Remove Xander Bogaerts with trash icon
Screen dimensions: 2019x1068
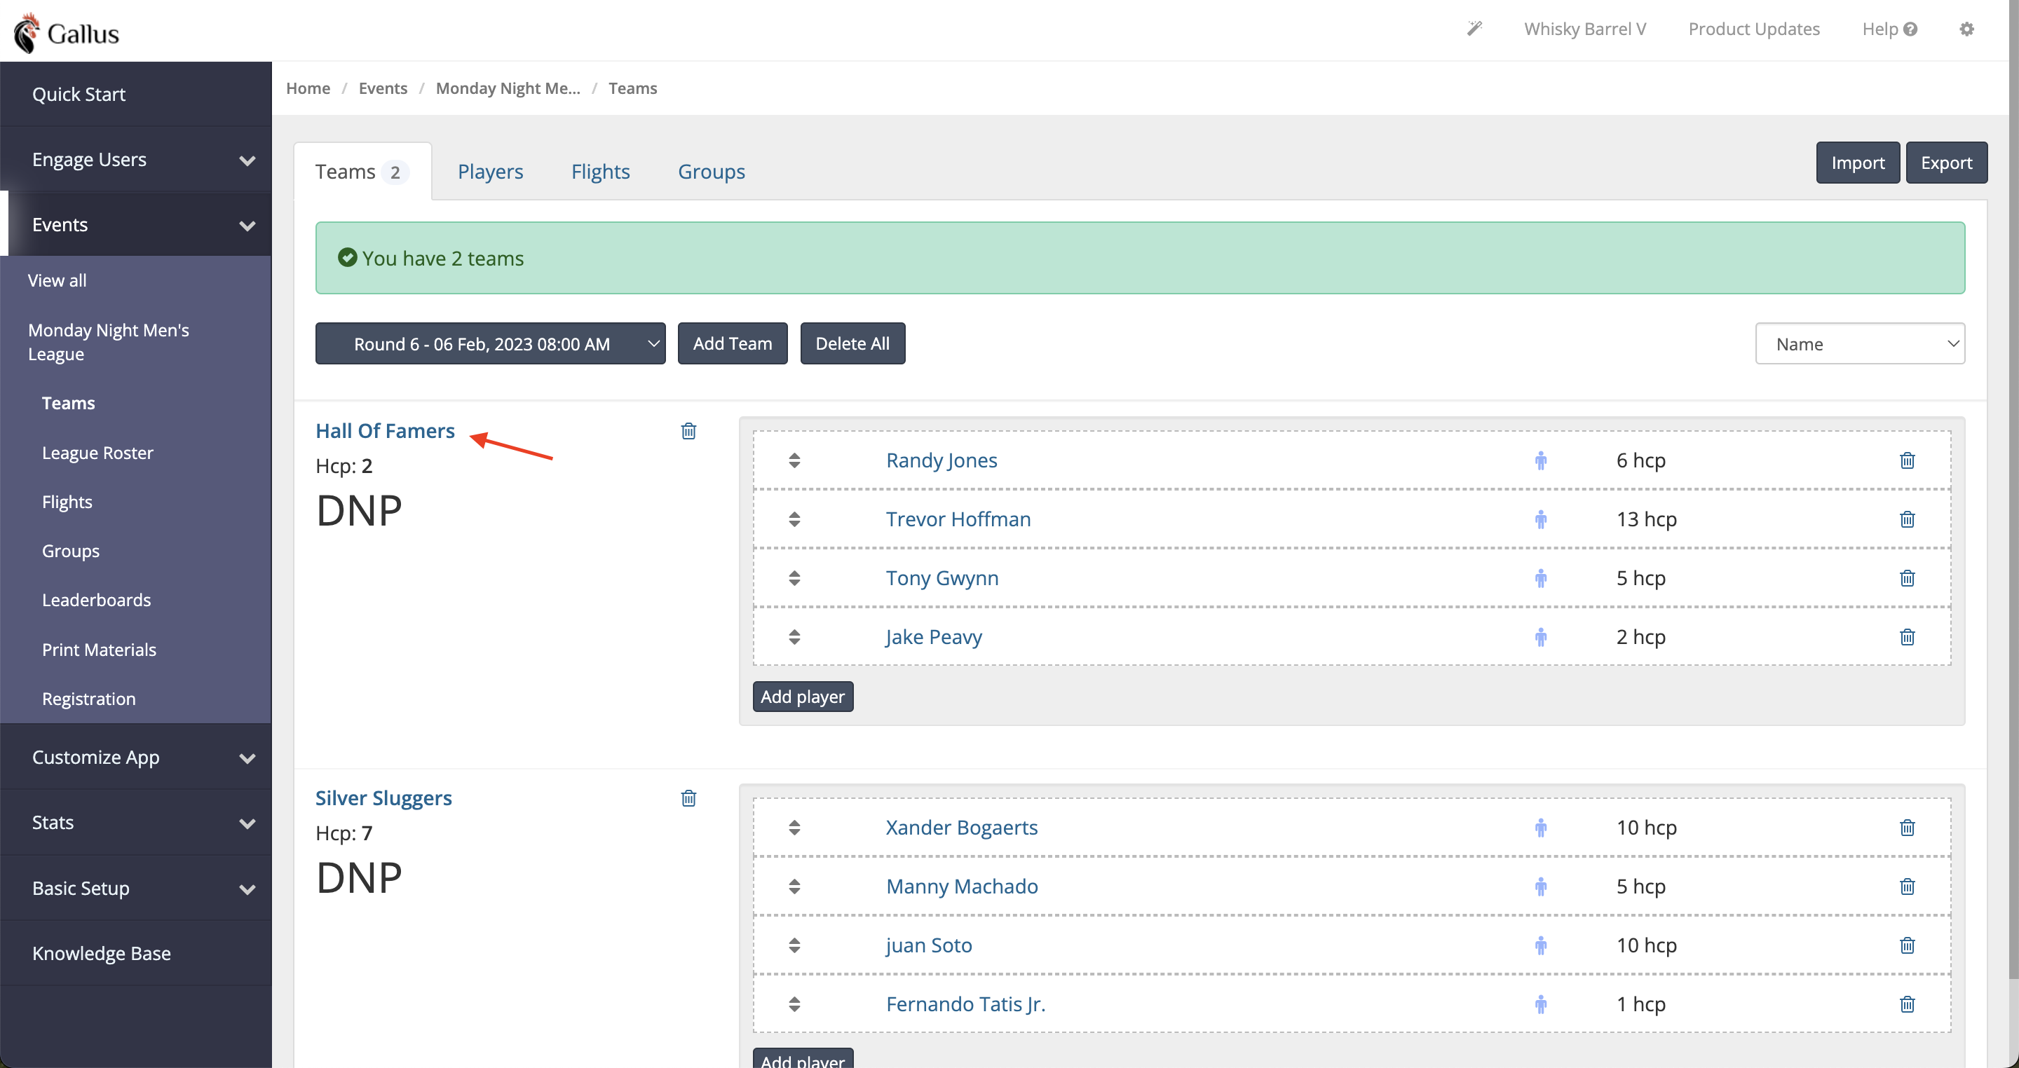click(1907, 828)
